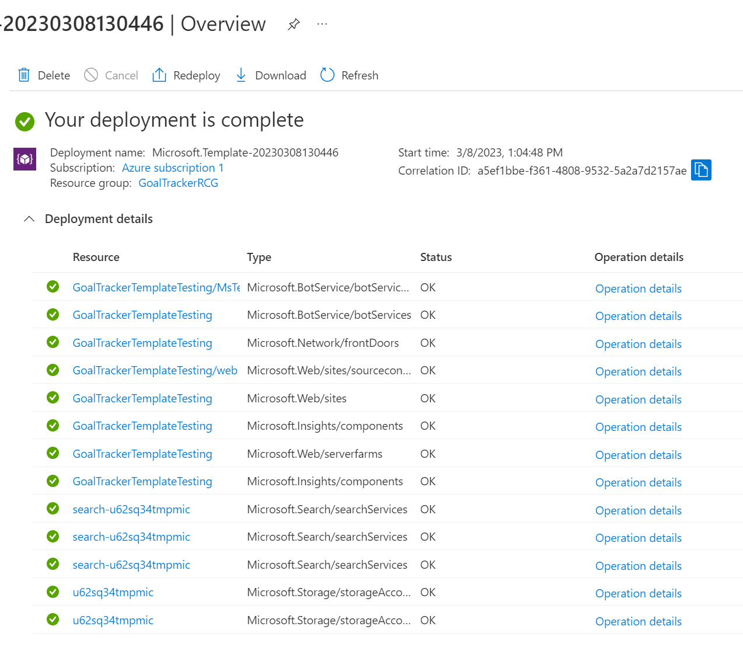Click the deployment template icon beside Deployment name
Image resolution: width=743 pixels, height=654 pixels.
coord(25,159)
